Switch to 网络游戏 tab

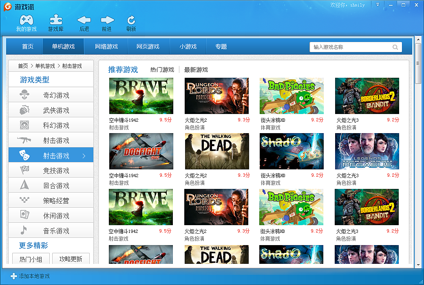click(106, 46)
